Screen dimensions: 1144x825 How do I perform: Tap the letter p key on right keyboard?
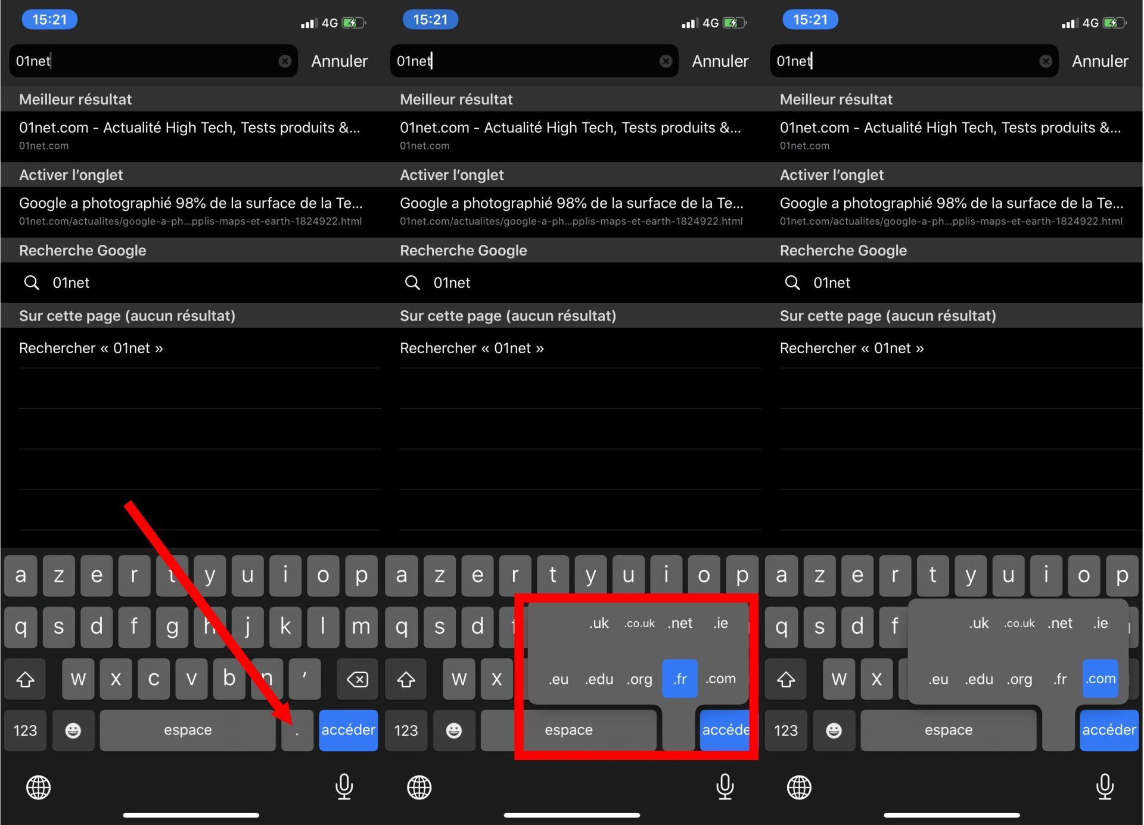click(x=1122, y=575)
